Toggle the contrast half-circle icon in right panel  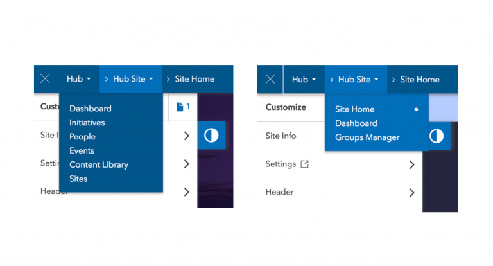436,136
